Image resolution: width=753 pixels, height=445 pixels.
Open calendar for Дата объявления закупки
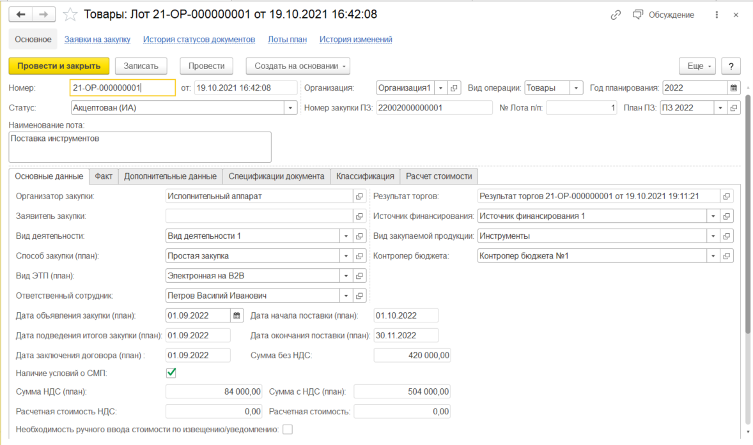[x=237, y=315]
